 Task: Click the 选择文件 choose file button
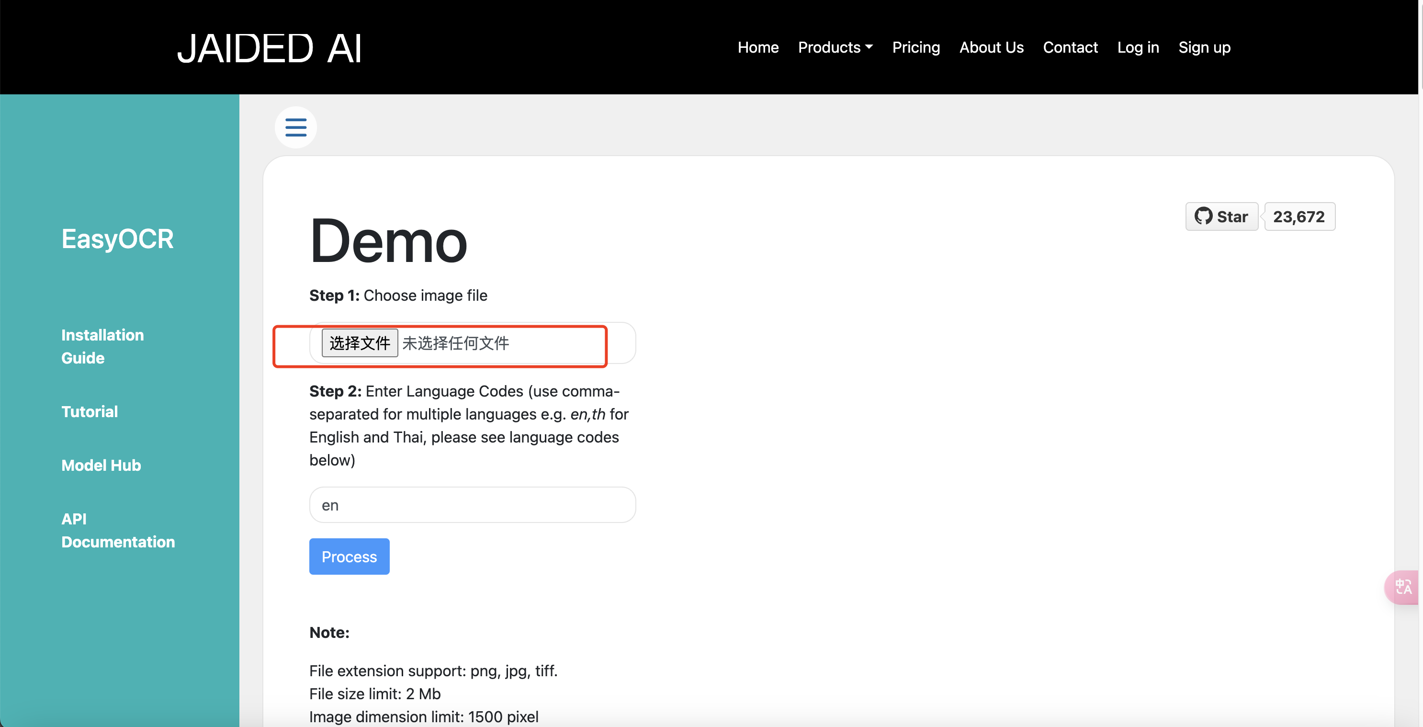tap(360, 343)
